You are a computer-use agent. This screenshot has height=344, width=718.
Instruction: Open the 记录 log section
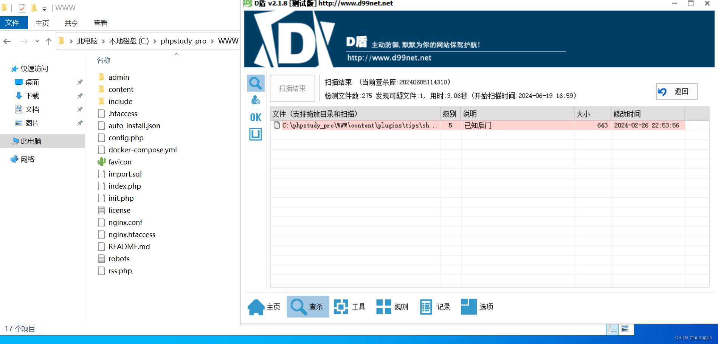(x=435, y=307)
